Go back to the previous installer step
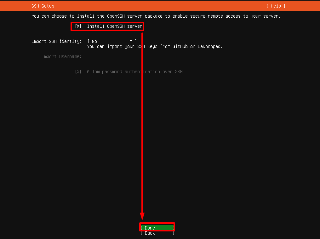The image size is (320, 239). coord(157,233)
